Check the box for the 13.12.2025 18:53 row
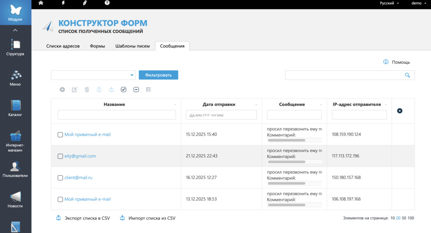The height and width of the screenshot is (233, 431). (x=60, y=199)
